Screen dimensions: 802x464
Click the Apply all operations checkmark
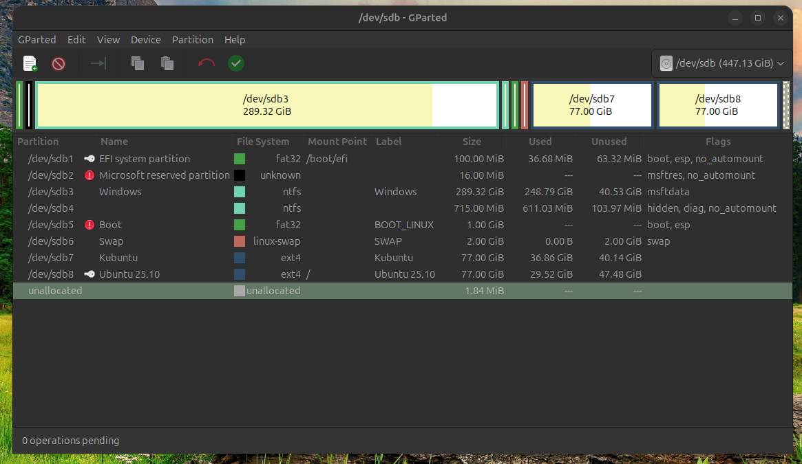[x=236, y=64]
